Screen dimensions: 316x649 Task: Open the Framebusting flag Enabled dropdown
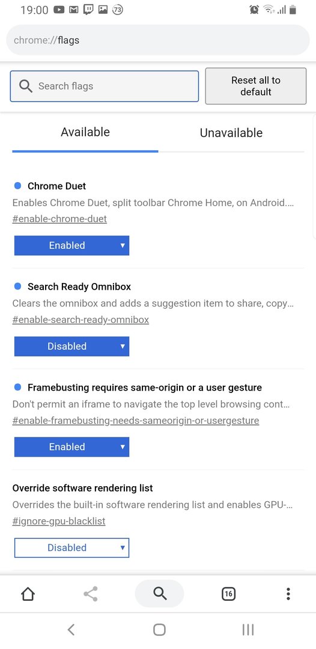click(x=71, y=447)
